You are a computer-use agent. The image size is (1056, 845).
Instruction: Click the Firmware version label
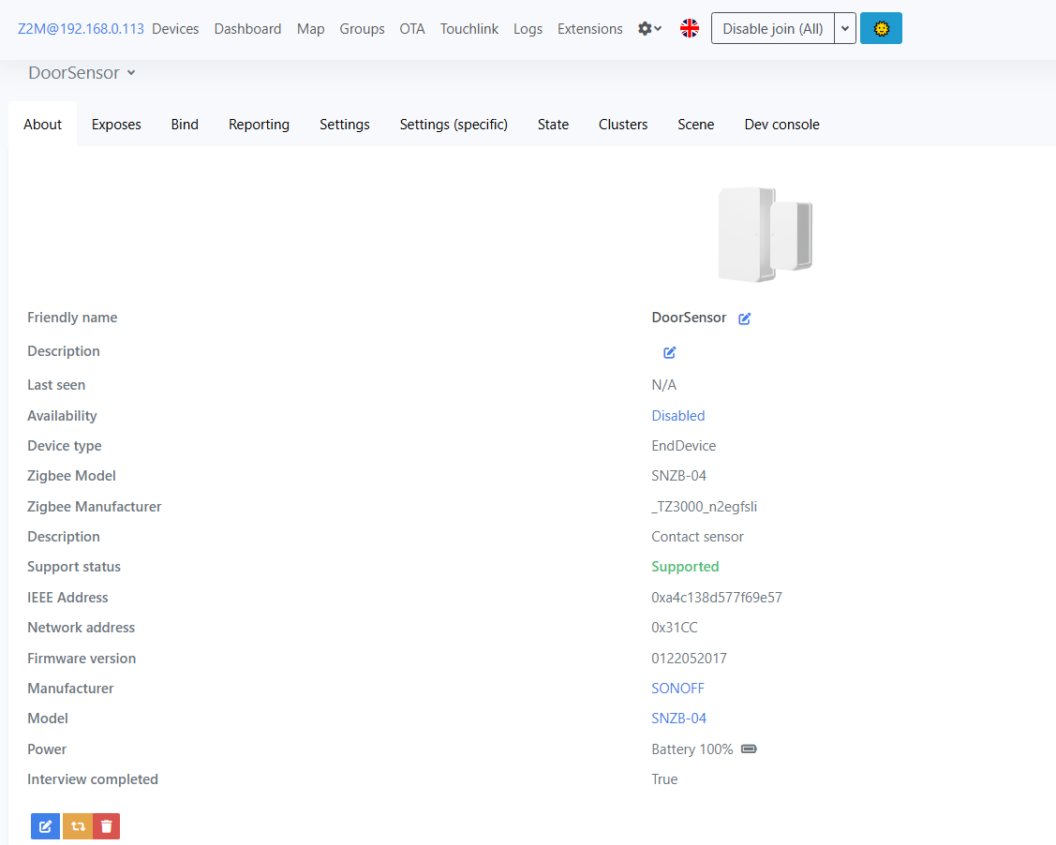[82, 659]
